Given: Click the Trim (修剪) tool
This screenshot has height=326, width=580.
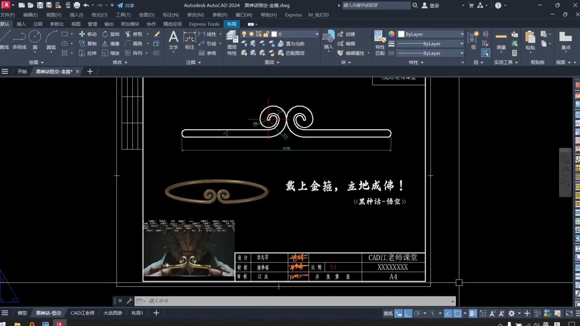Looking at the screenshot, I should (134, 34).
